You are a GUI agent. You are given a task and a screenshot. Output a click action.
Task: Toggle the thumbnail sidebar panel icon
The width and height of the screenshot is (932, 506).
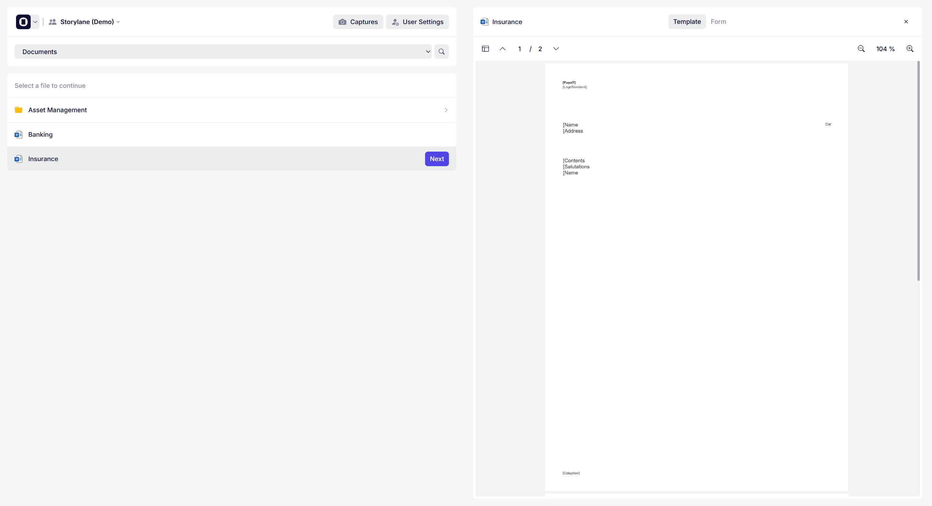point(485,49)
